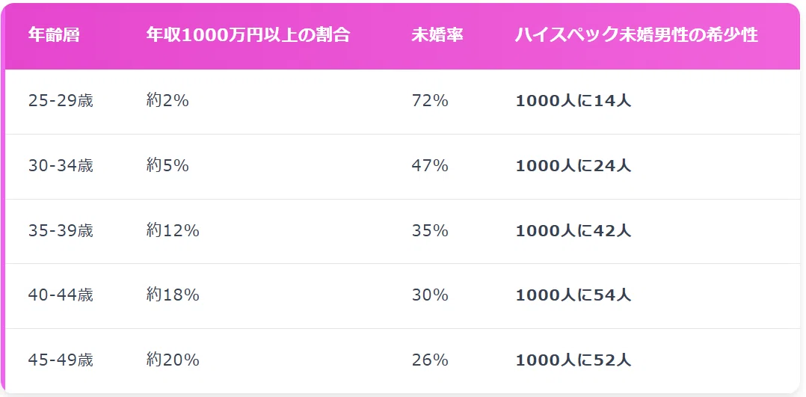Click the 1000人に52人 cell
Viewport: 806px width, 397px height.
tap(573, 360)
